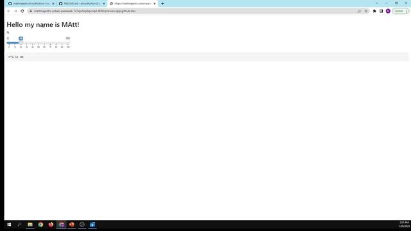Screen dimensions: 411x231
Task: Open Firefox from the taskbar
Action: 51,225
